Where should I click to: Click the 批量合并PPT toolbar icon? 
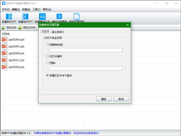tap(25, 17)
